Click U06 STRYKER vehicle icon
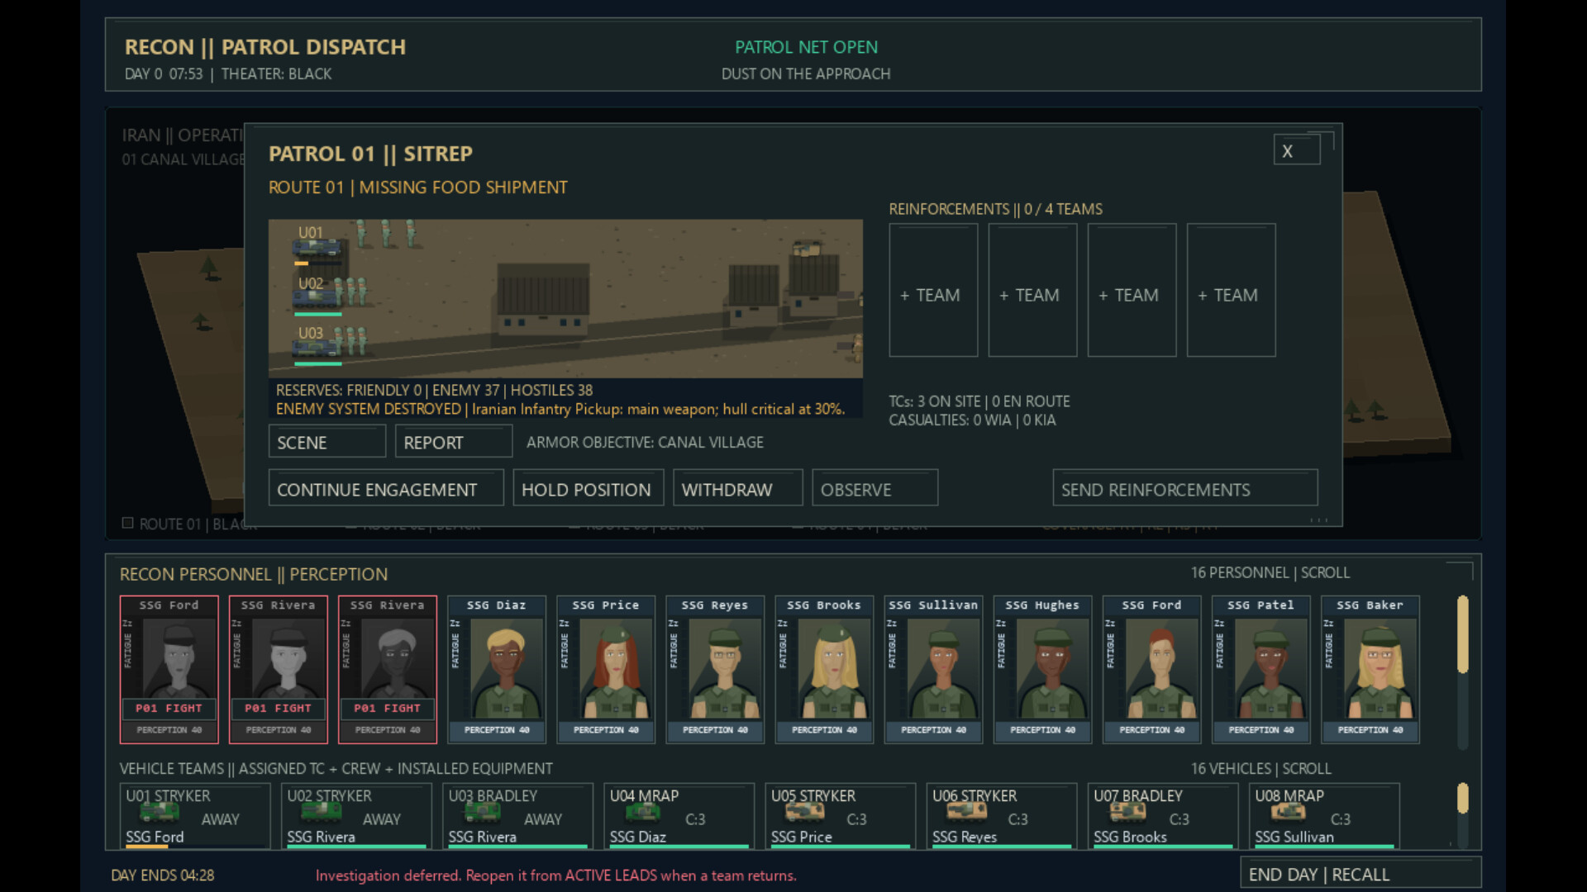 coord(966,814)
